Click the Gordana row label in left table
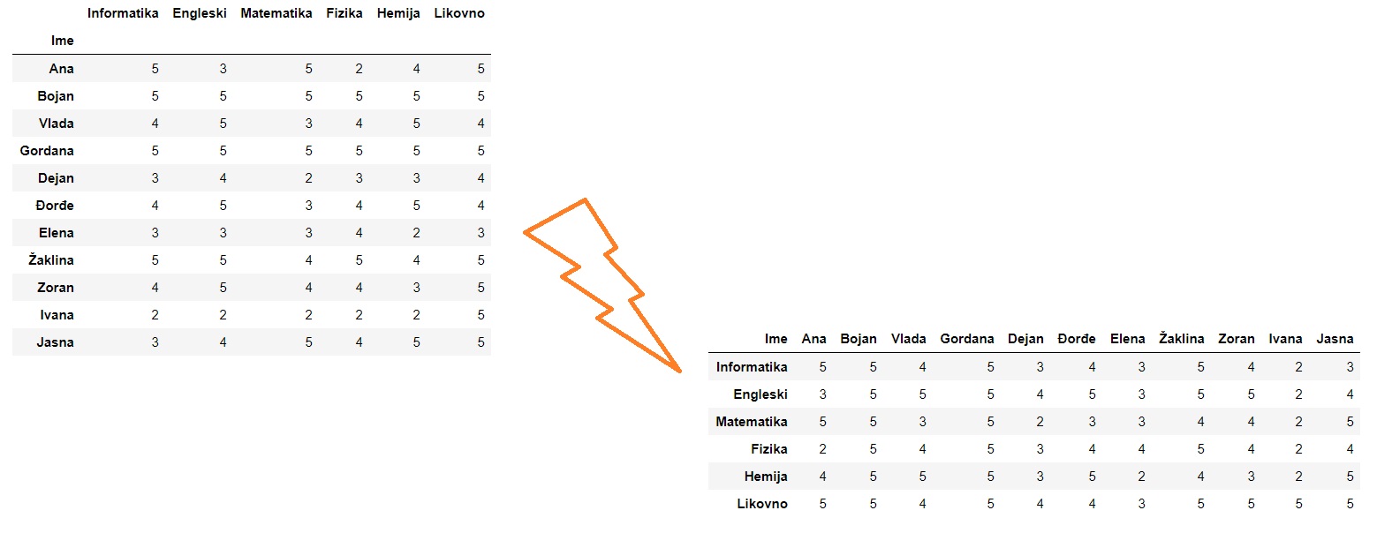 tap(47, 150)
